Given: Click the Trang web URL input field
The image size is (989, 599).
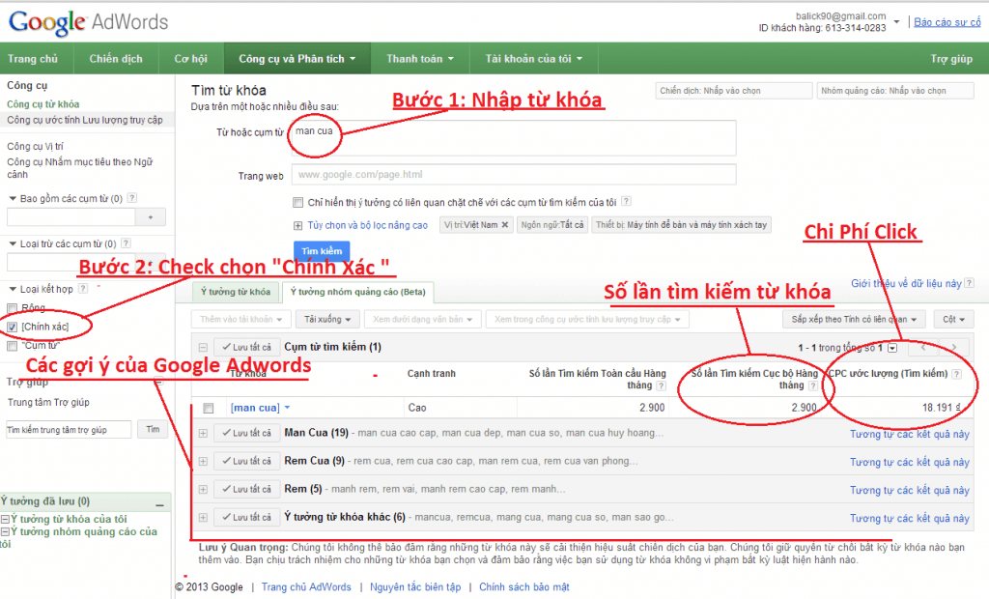Looking at the screenshot, I should tap(514, 175).
